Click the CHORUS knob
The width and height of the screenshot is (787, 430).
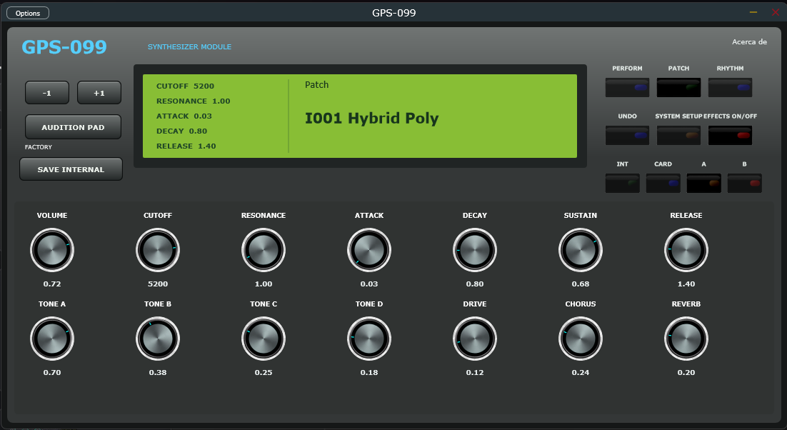(x=580, y=339)
